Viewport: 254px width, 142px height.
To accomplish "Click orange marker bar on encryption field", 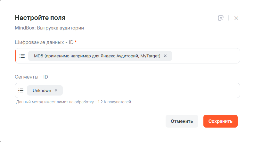I will click(x=16, y=56).
